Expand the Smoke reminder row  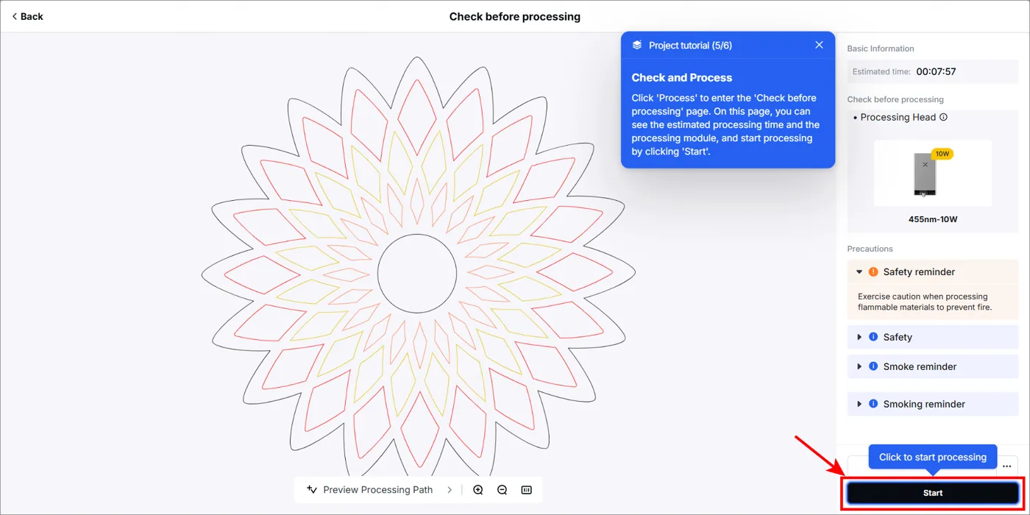[x=933, y=366]
